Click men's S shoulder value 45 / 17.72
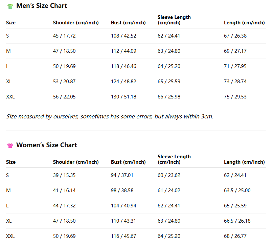 tap(64, 36)
